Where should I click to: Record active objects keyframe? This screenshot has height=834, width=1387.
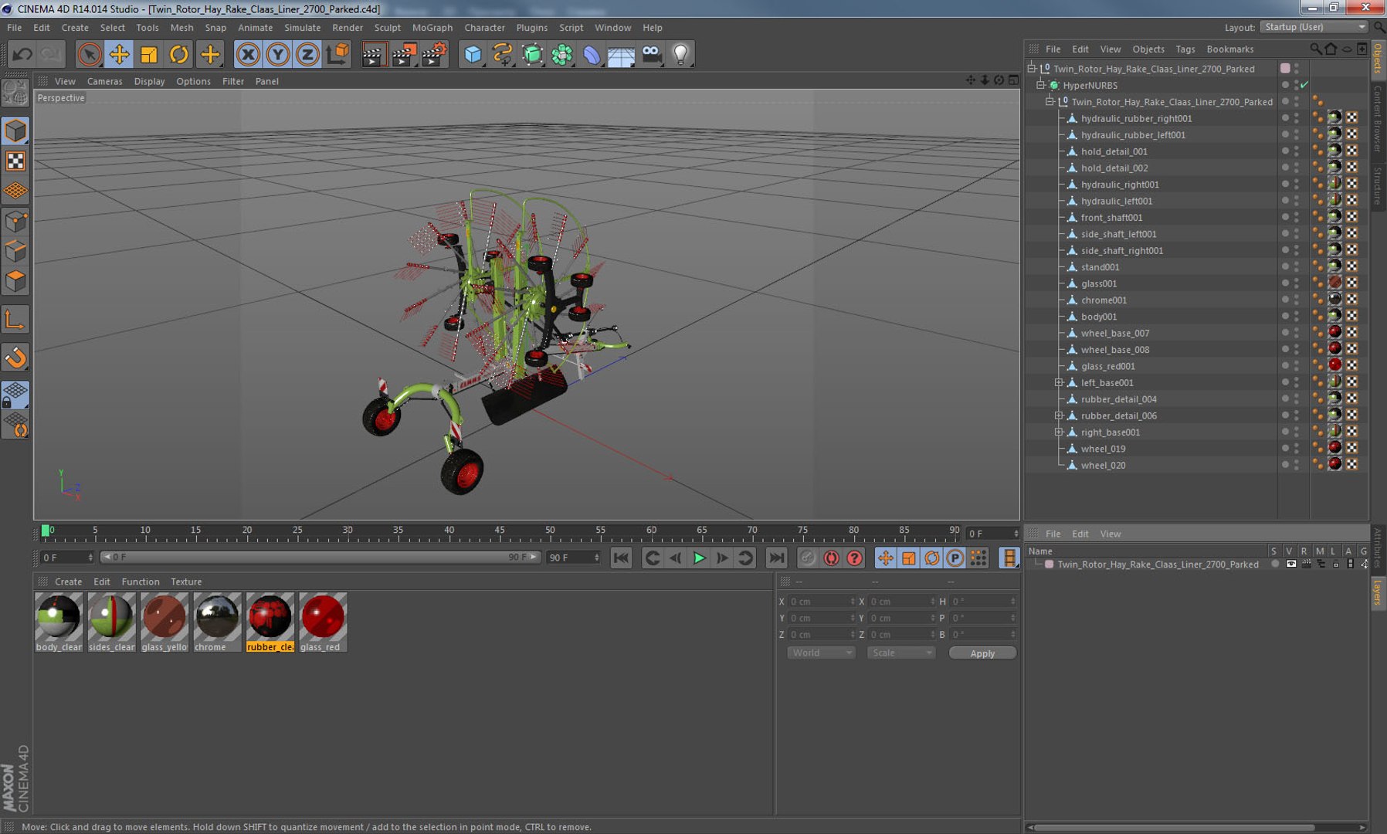pyautogui.click(x=808, y=558)
